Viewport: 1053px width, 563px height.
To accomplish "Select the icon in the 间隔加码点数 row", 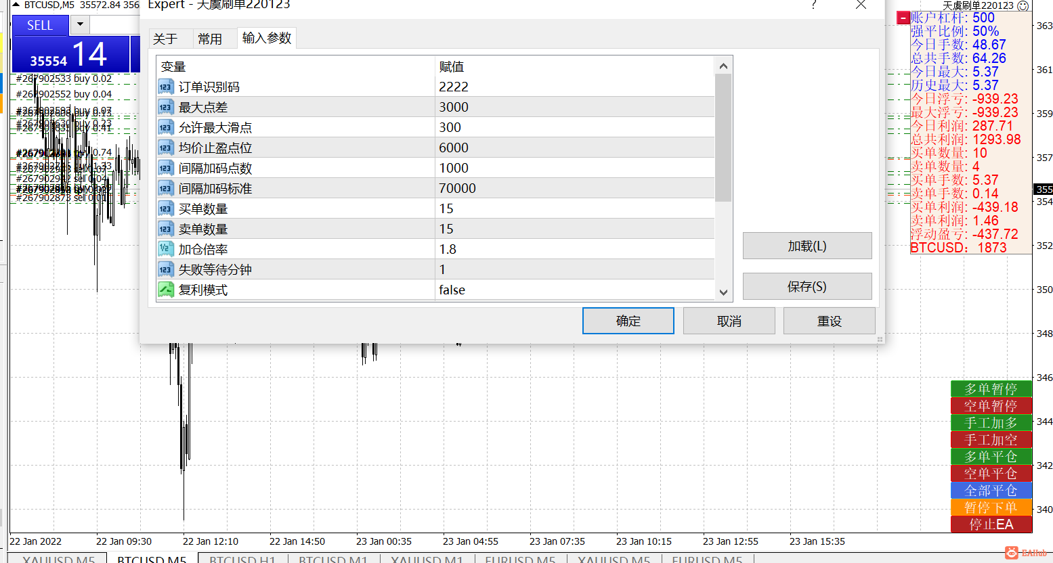I will 166,168.
